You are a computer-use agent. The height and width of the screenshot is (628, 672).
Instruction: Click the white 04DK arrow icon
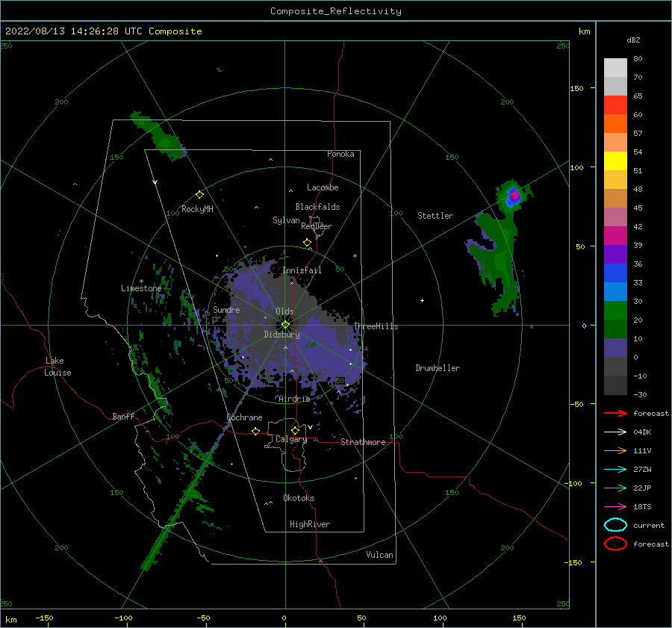(615, 432)
